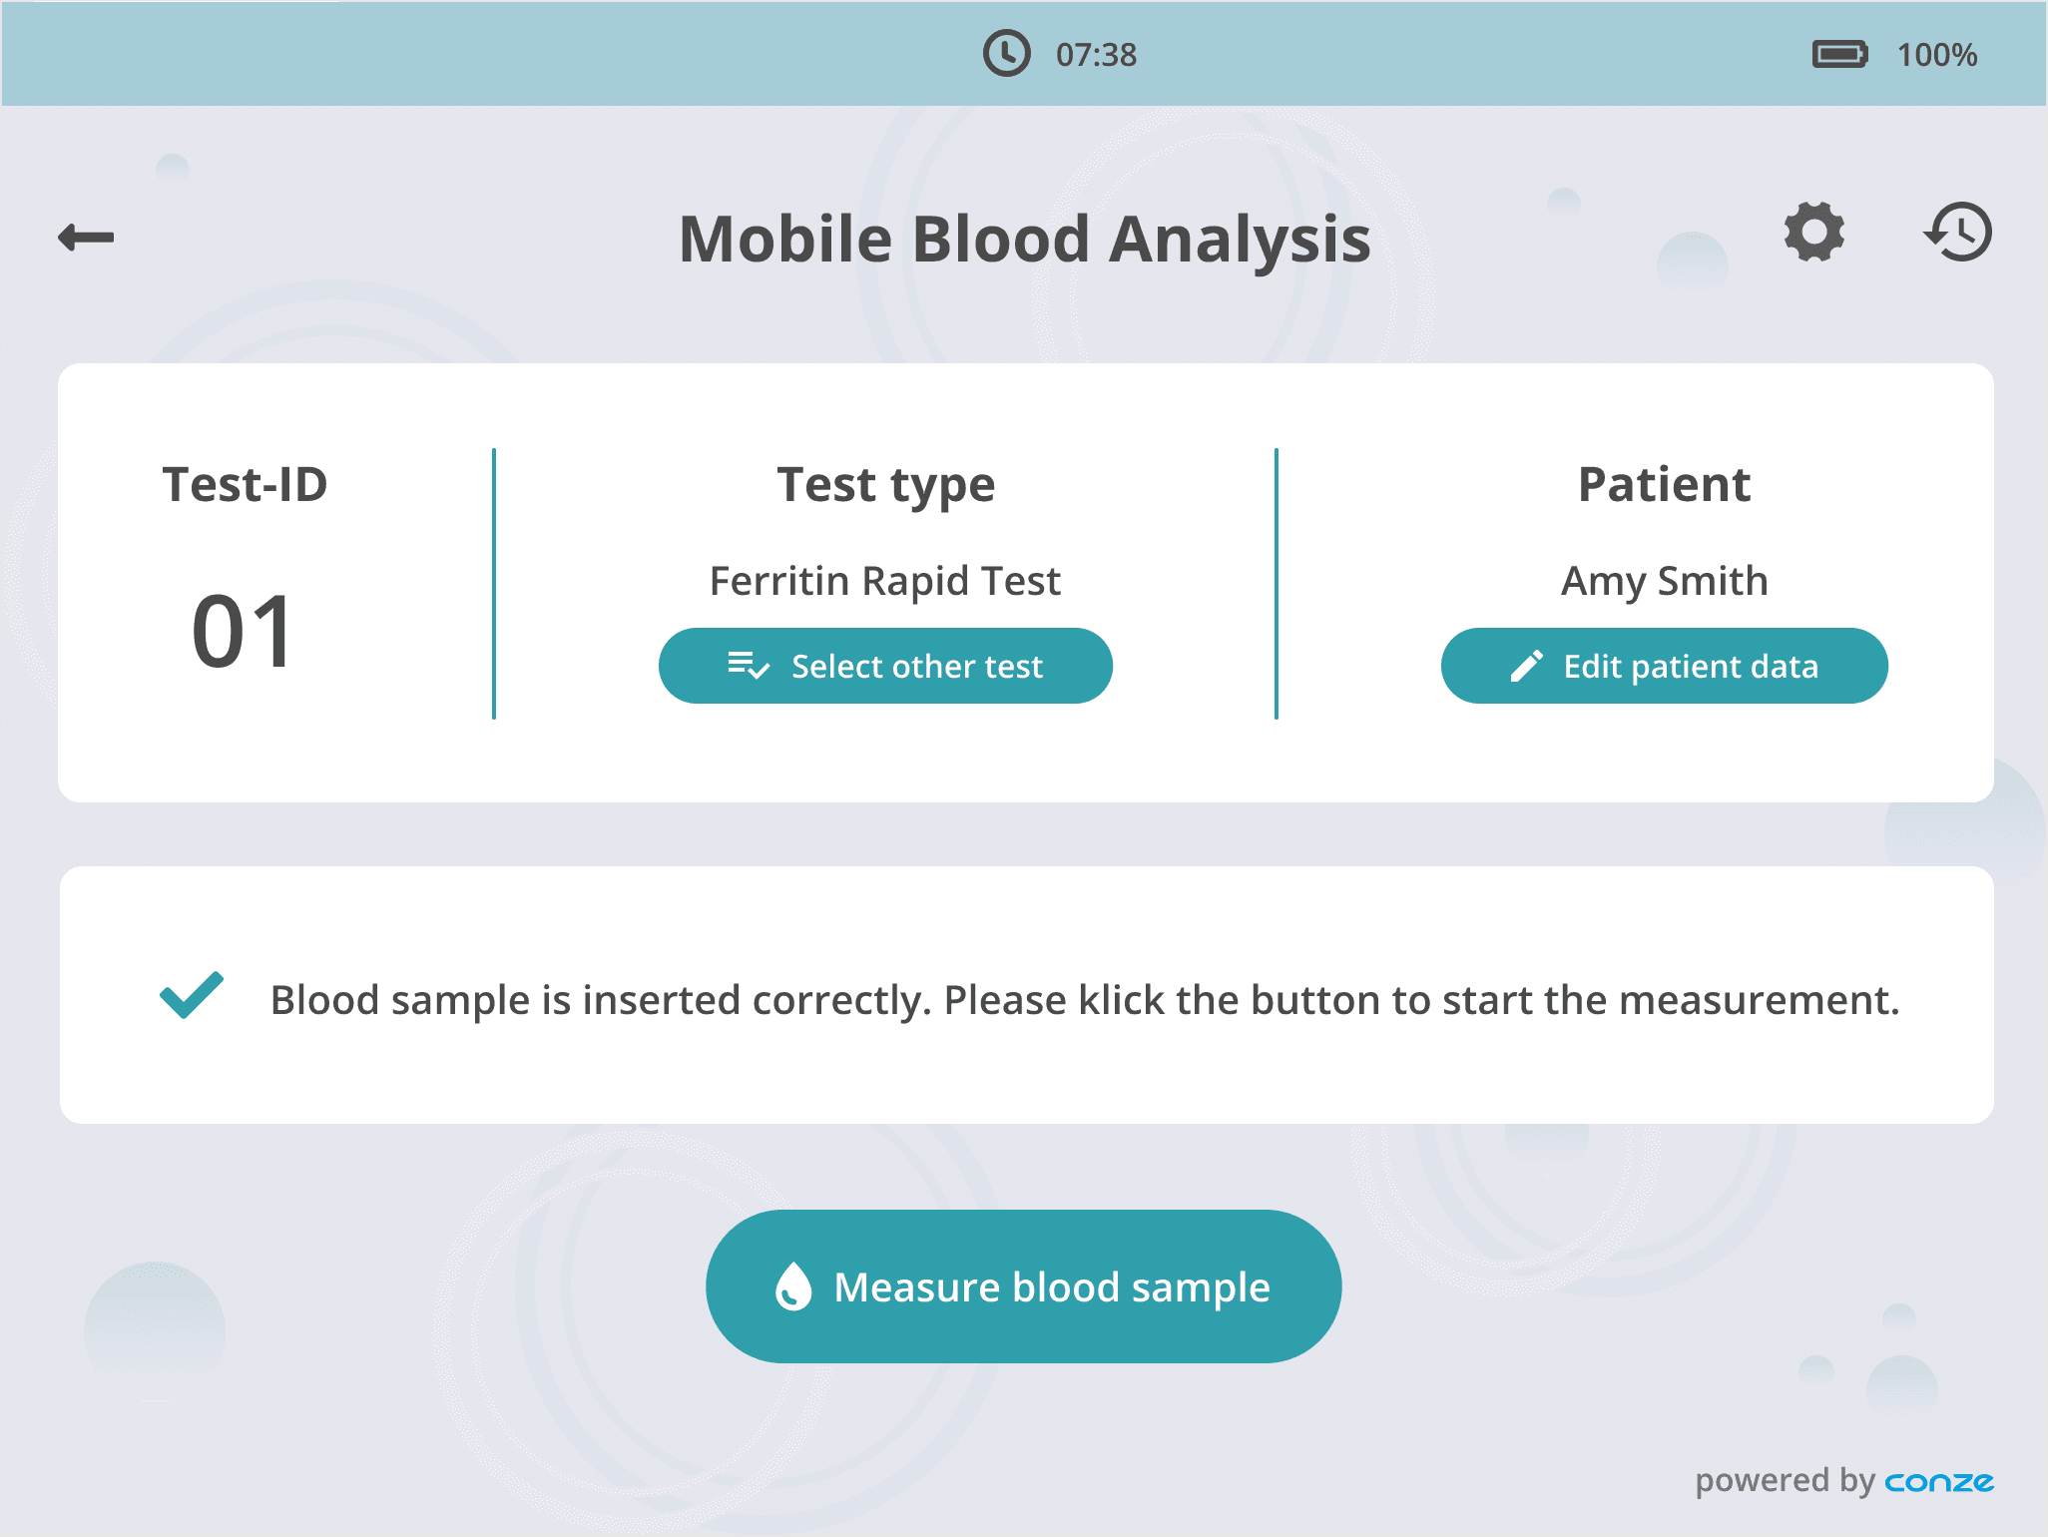This screenshot has width=2048, height=1537.
Task: Go back using the left arrow
Action: (x=86, y=238)
